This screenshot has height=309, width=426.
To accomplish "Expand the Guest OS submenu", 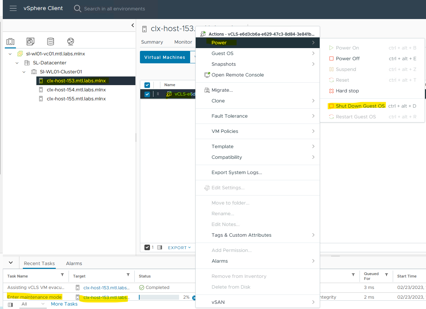I will tap(258, 53).
